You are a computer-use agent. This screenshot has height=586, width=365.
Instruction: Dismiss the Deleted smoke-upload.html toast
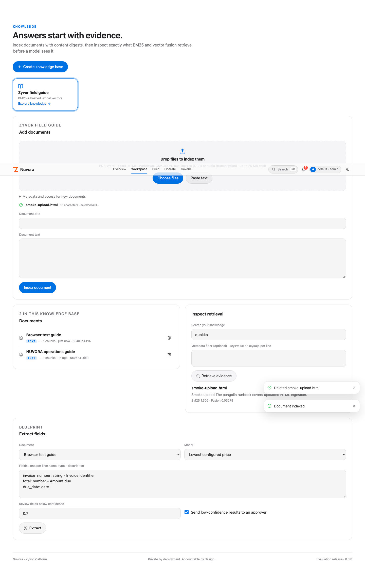tap(354, 388)
